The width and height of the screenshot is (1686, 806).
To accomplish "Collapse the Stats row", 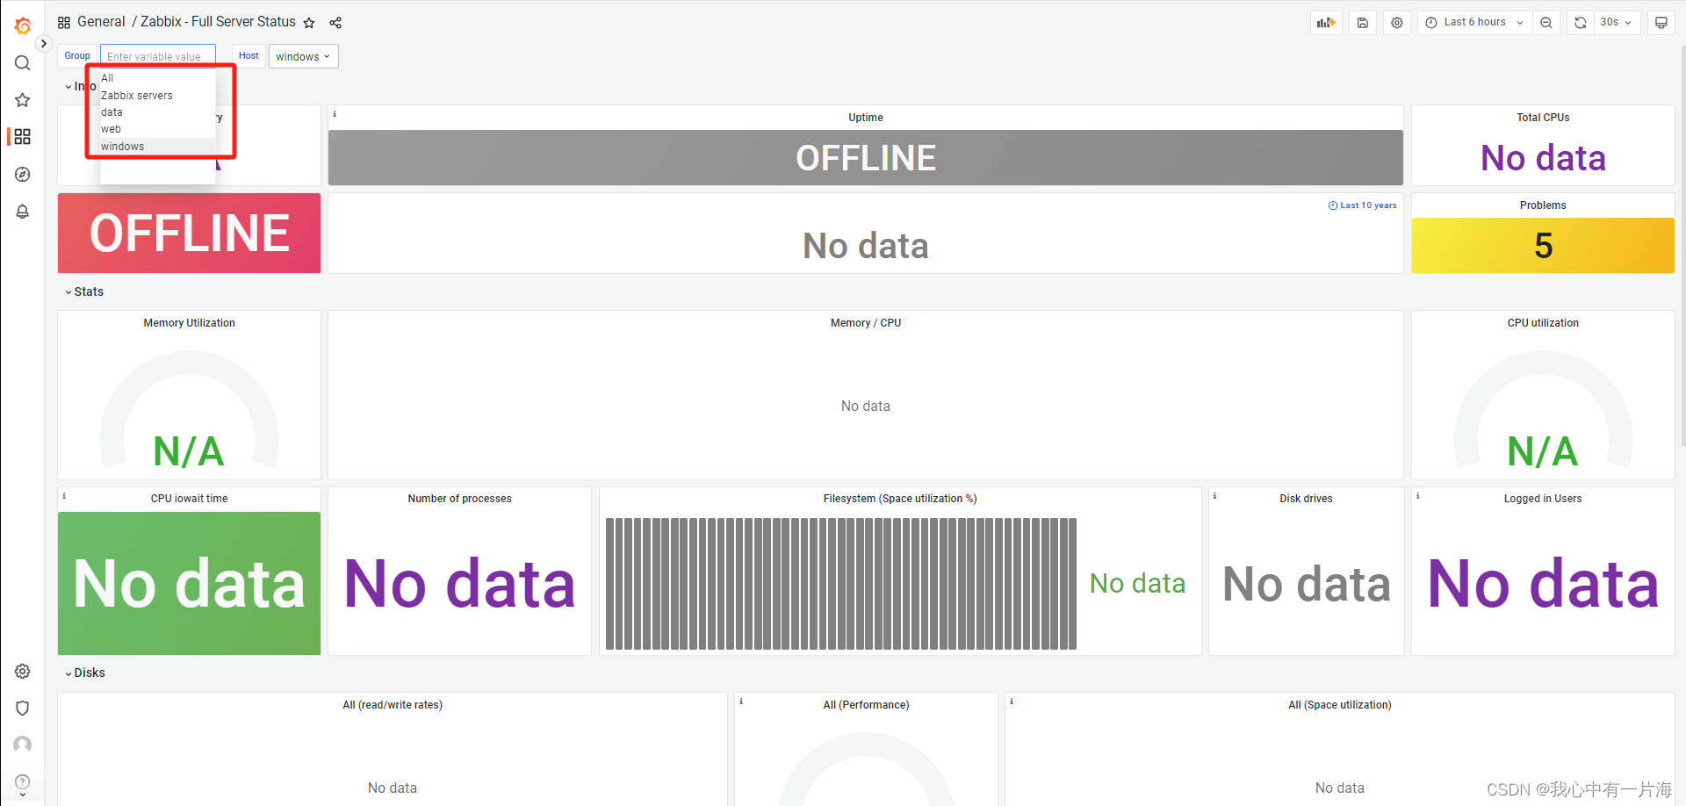I will click(84, 291).
